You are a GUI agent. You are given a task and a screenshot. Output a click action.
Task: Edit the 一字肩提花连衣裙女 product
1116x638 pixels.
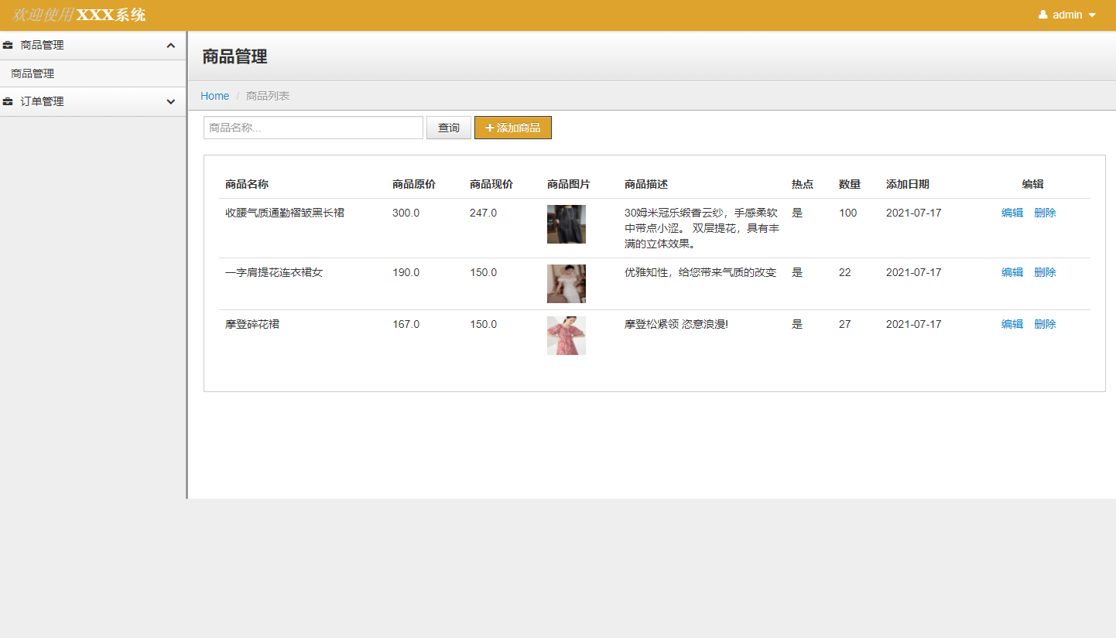(x=1012, y=272)
